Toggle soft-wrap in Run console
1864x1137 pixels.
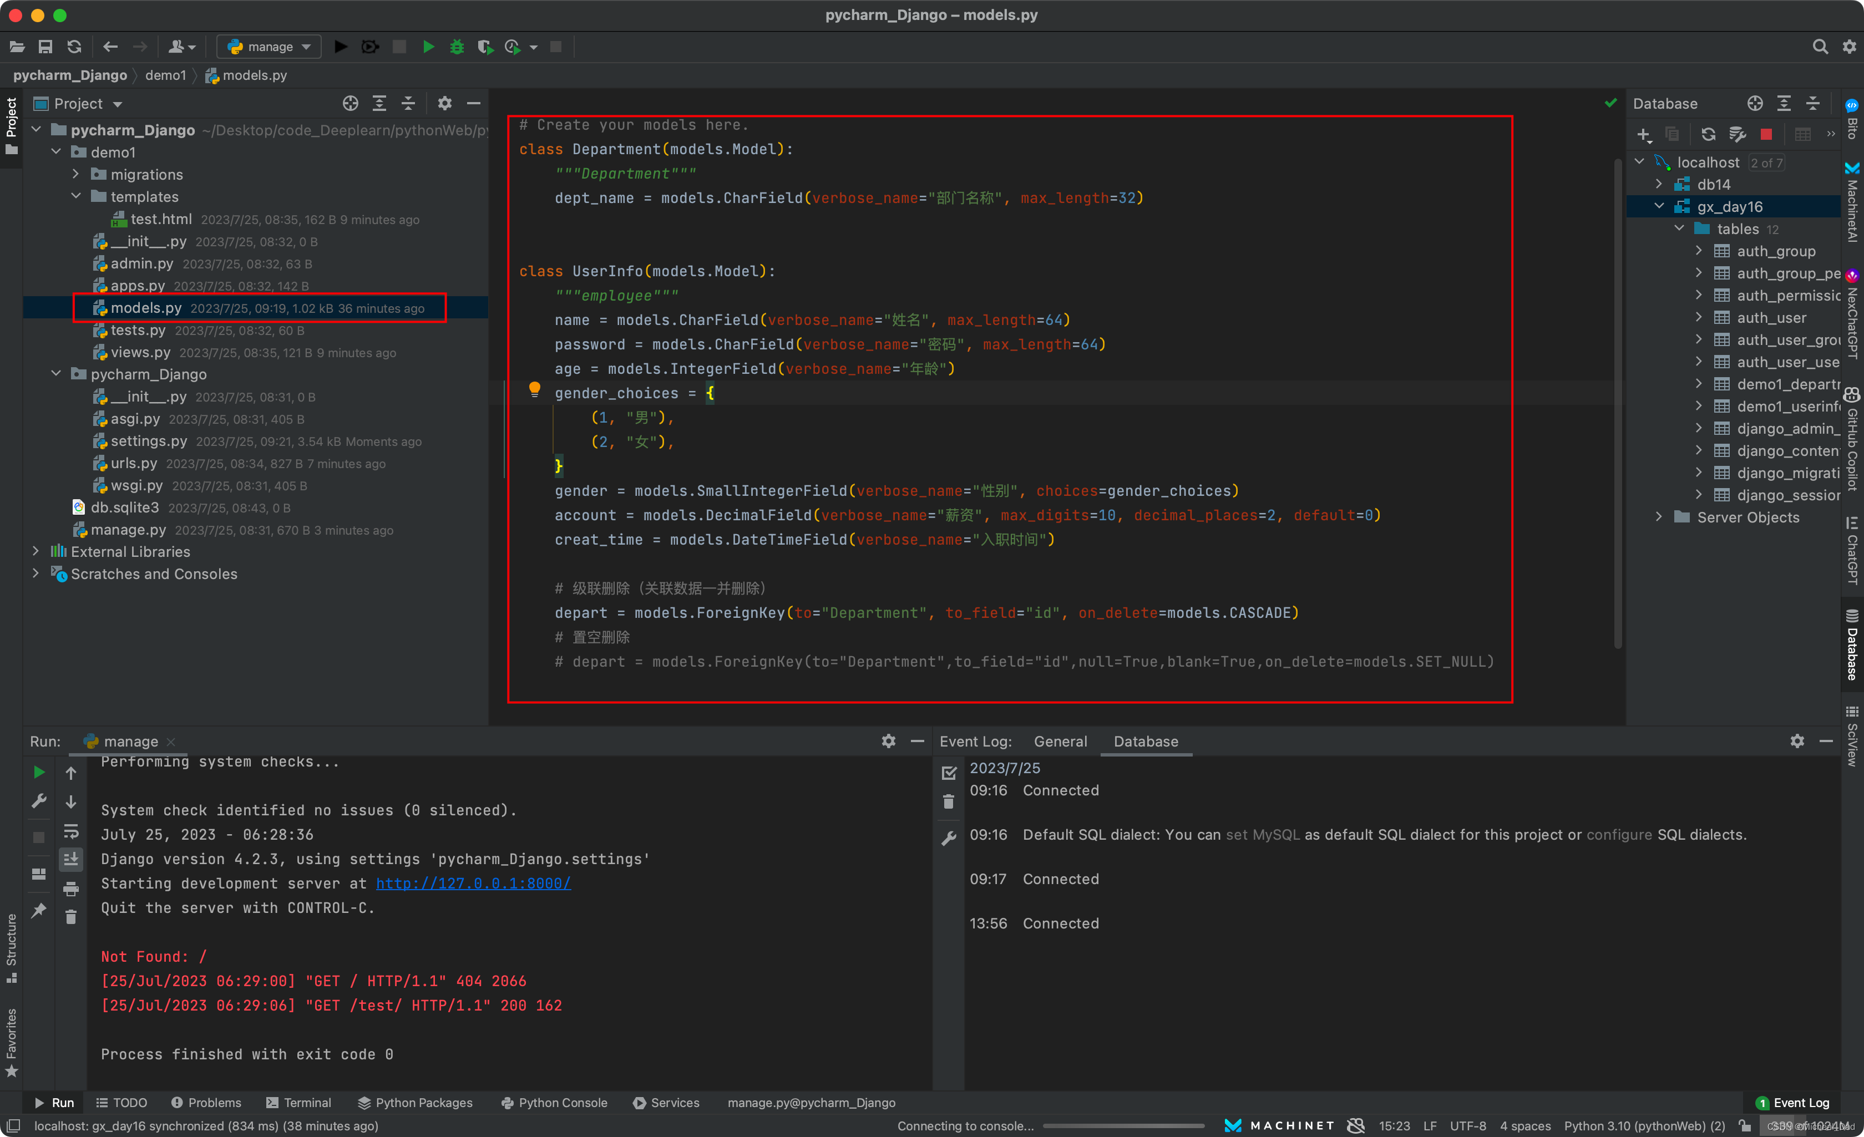click(71, 831)
